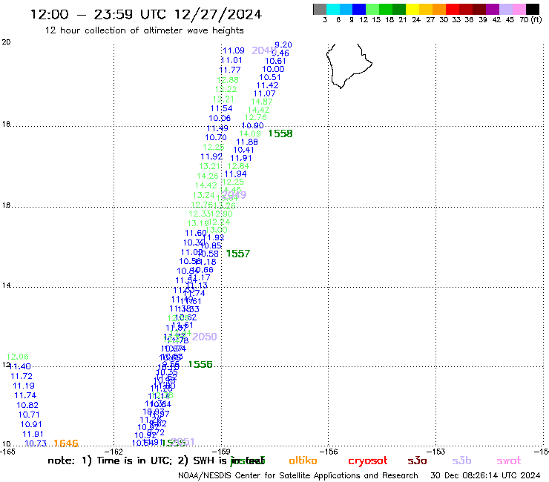This screenshot has height=482, width=549.
Task: Click the lavender pass number 2050
Action: pos(205,337)
